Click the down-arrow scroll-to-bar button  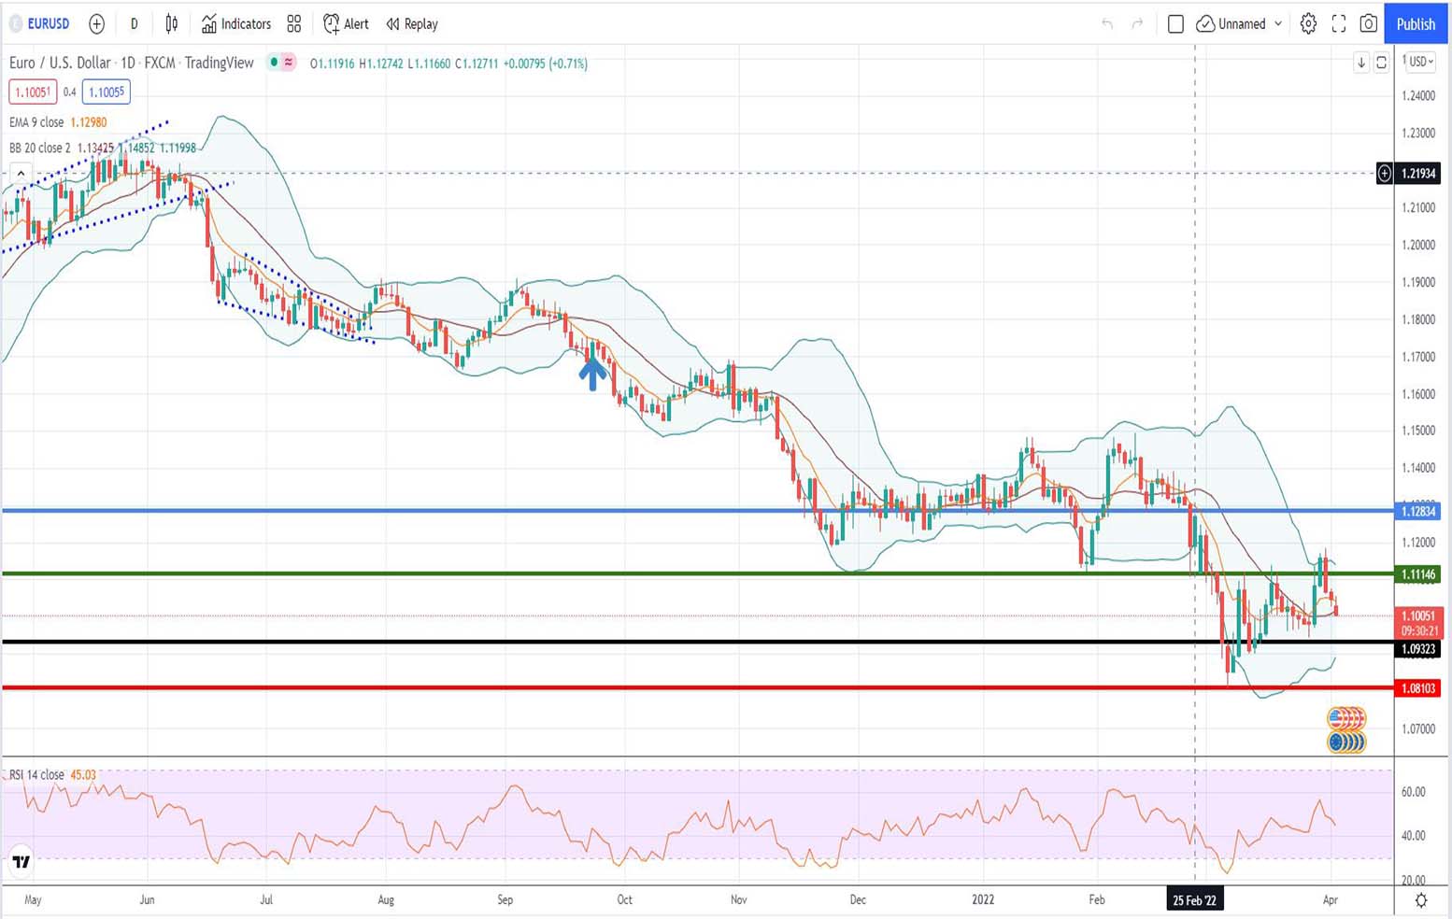(1361, 63)
